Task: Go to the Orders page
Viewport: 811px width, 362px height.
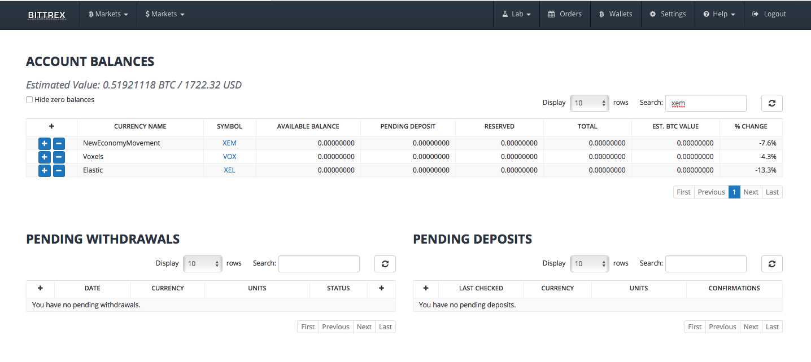Action: (x=565, y=14)
